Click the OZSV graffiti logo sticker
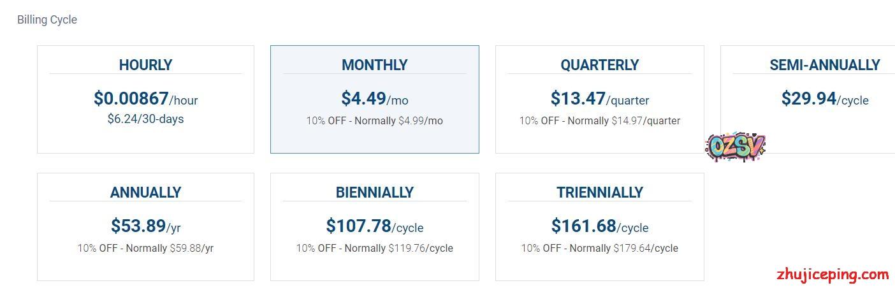895x290 pixels. [735, 147]
